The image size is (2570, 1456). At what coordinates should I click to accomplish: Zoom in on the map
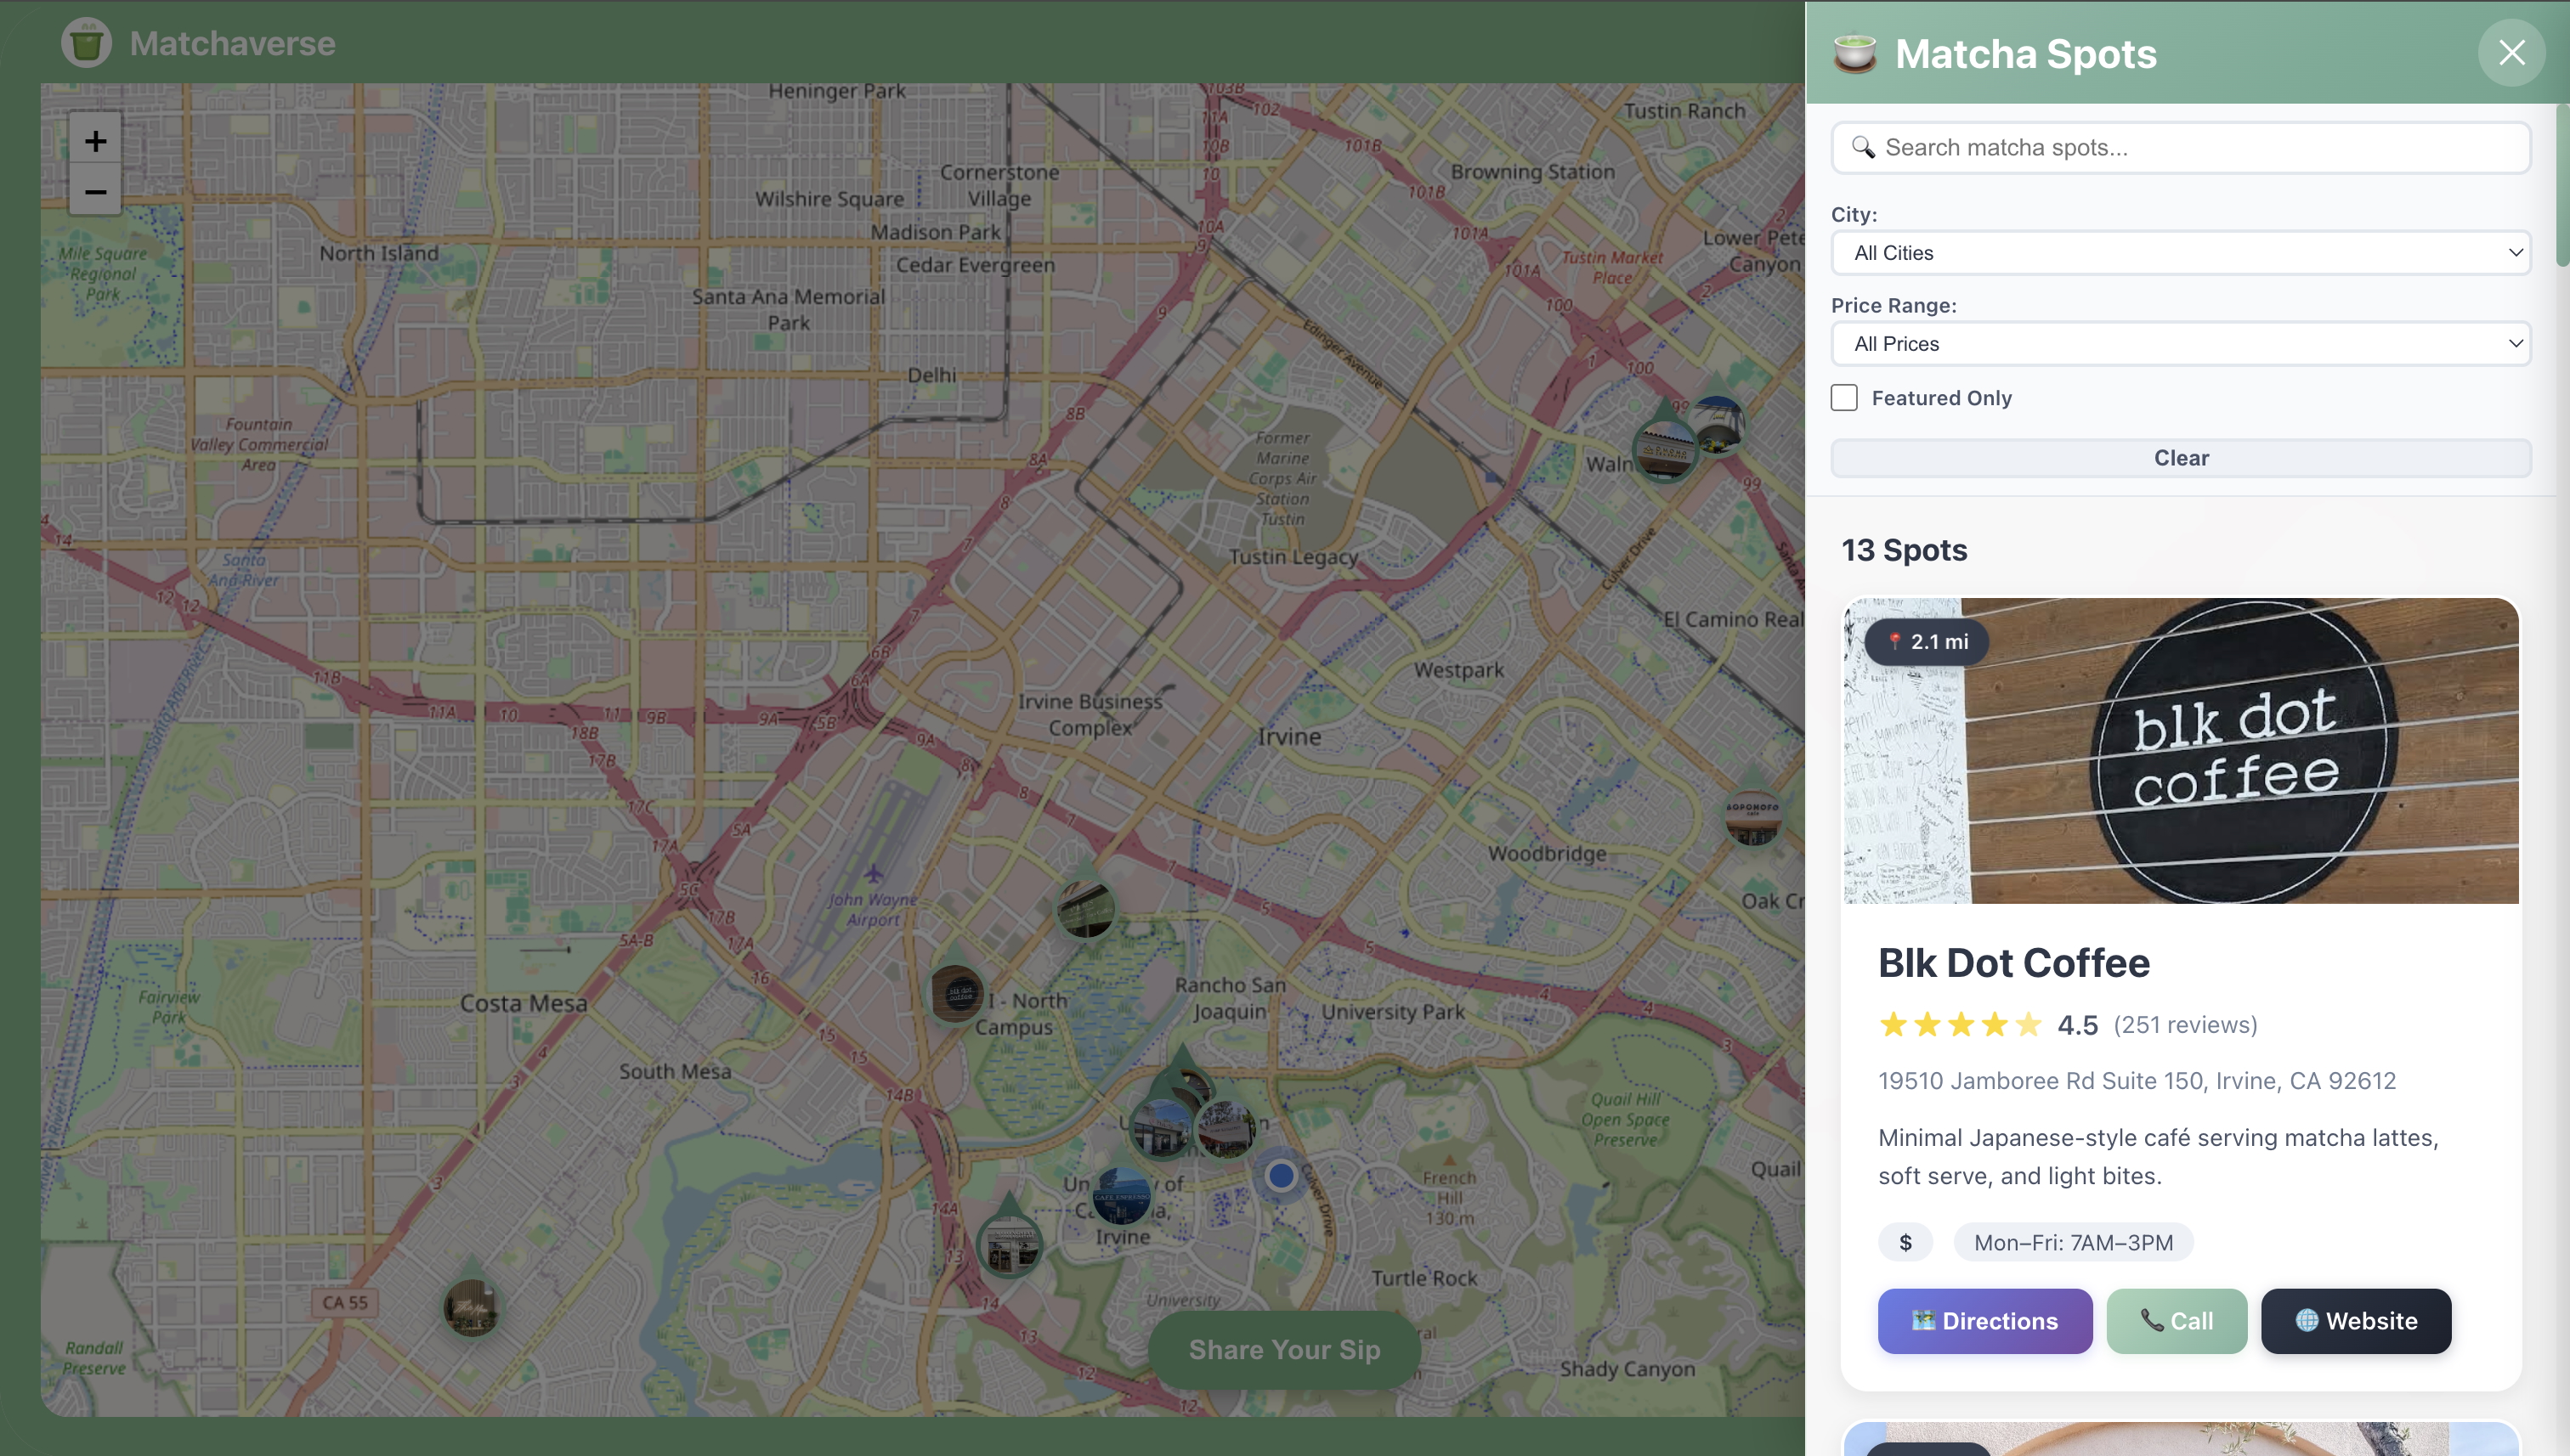(95, 141)
